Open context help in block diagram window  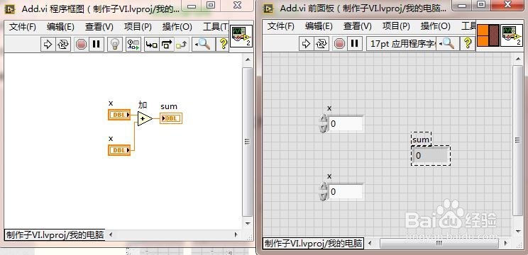[x=223, y=44]
